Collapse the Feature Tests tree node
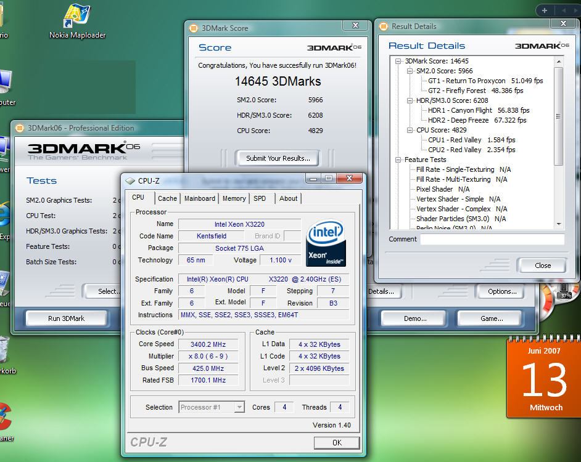This screenshot has height=462, width=581. point(398,160)
